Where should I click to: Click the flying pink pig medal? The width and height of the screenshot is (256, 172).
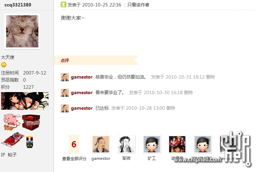[x=12, y=122]
